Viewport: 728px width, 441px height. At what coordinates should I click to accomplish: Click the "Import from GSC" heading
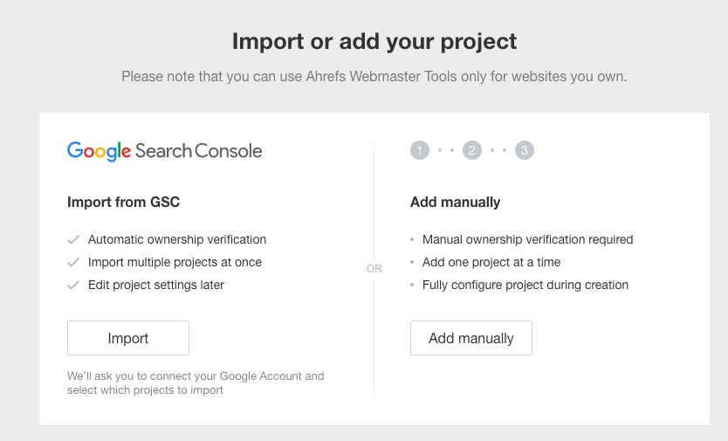tap(123, 203)
